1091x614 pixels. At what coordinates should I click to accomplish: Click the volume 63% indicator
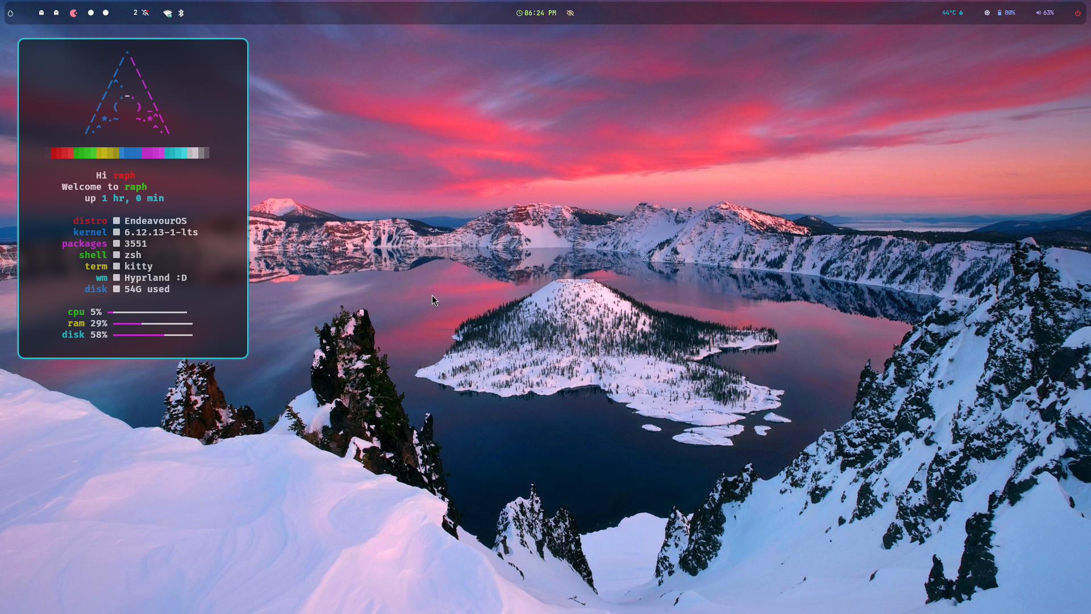click(x=1044, y=13)
